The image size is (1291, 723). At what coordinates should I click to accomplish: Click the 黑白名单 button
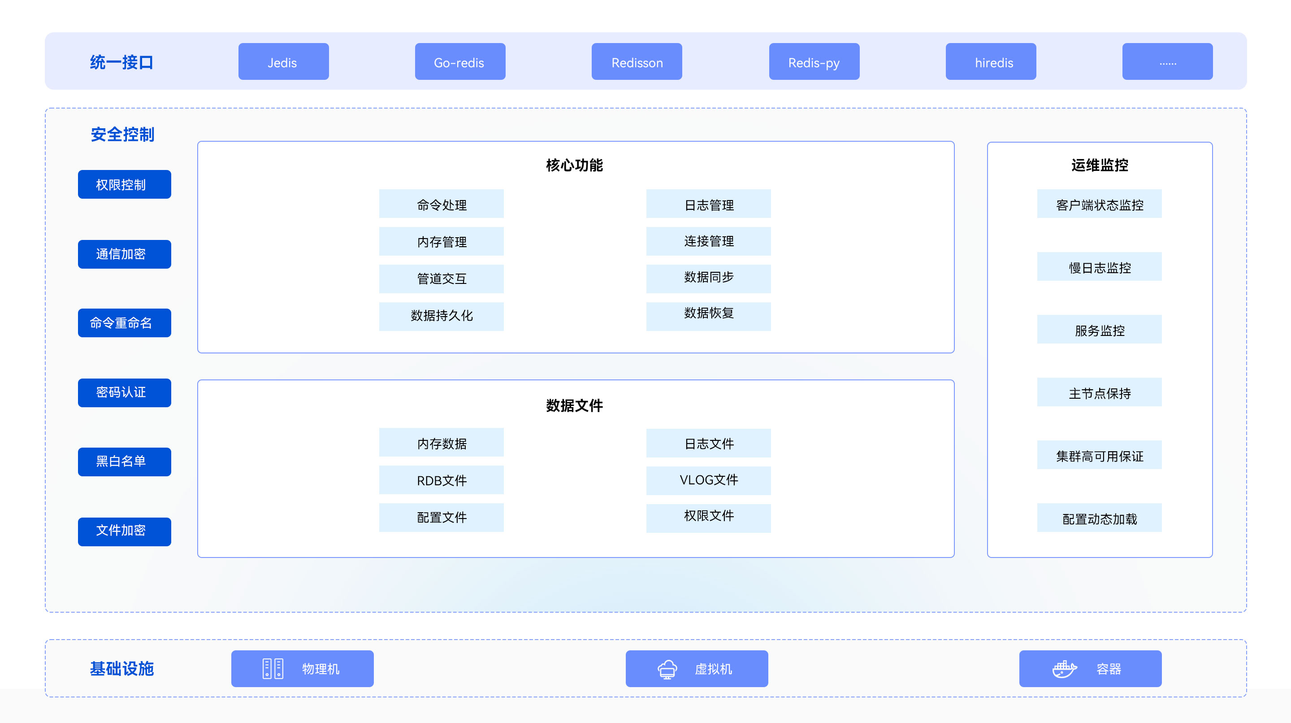[124, 461]
